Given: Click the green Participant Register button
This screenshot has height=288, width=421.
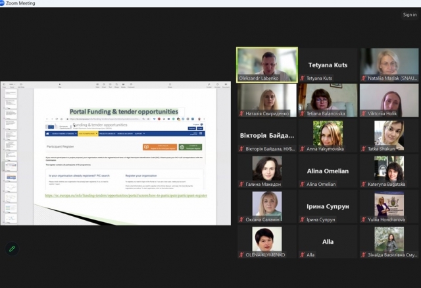Looking at the screenshot, I should (x=190, y=147).
